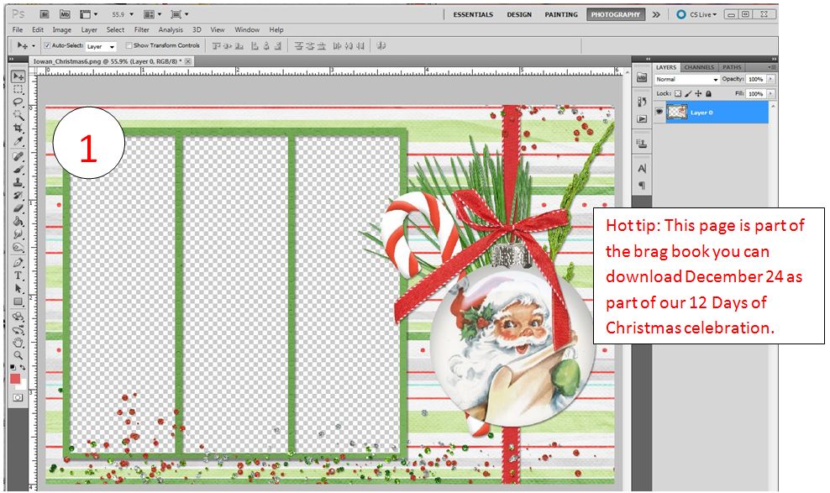Switch to the Painting workspace

click(x=561, y=15)
